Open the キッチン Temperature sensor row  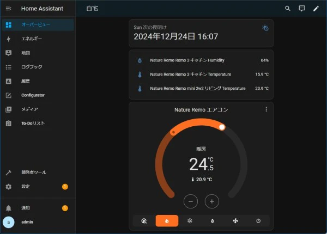click(201, 75)
